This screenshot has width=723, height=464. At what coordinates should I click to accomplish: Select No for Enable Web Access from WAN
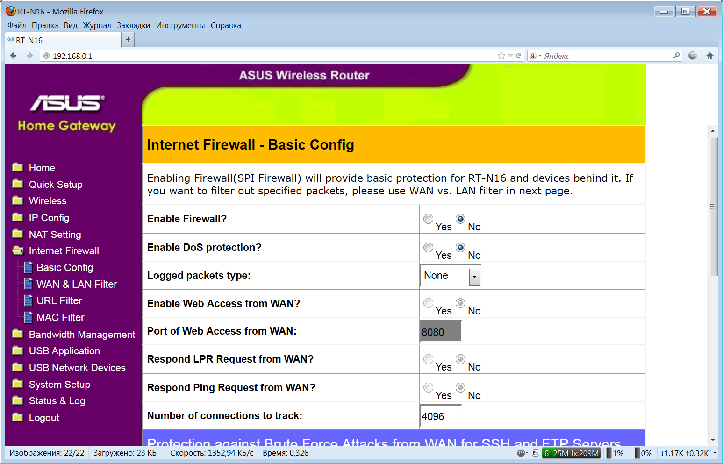coord(461,303)
